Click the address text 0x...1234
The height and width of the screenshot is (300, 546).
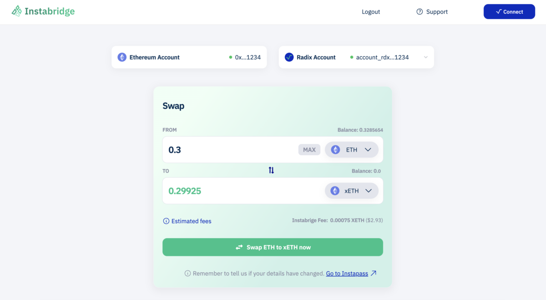pos(248,57)
